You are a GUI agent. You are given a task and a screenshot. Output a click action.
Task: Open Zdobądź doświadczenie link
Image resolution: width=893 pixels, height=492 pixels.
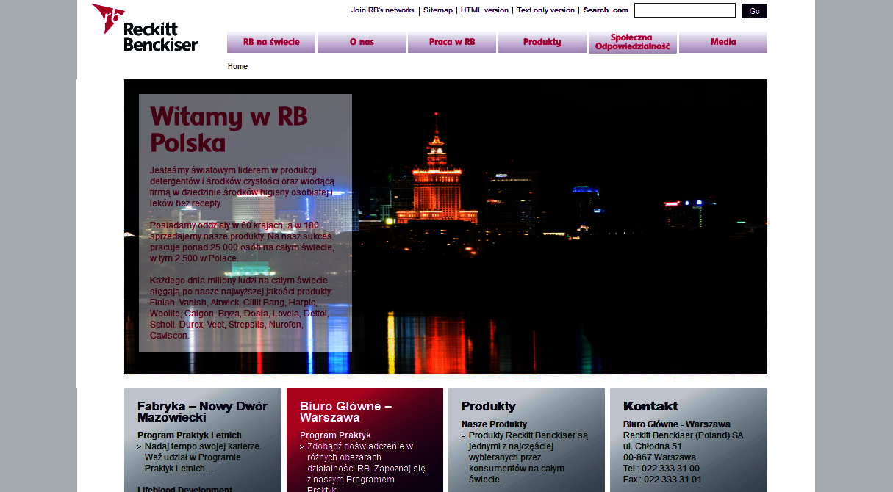pyautogui.click(x=365, y=468)
